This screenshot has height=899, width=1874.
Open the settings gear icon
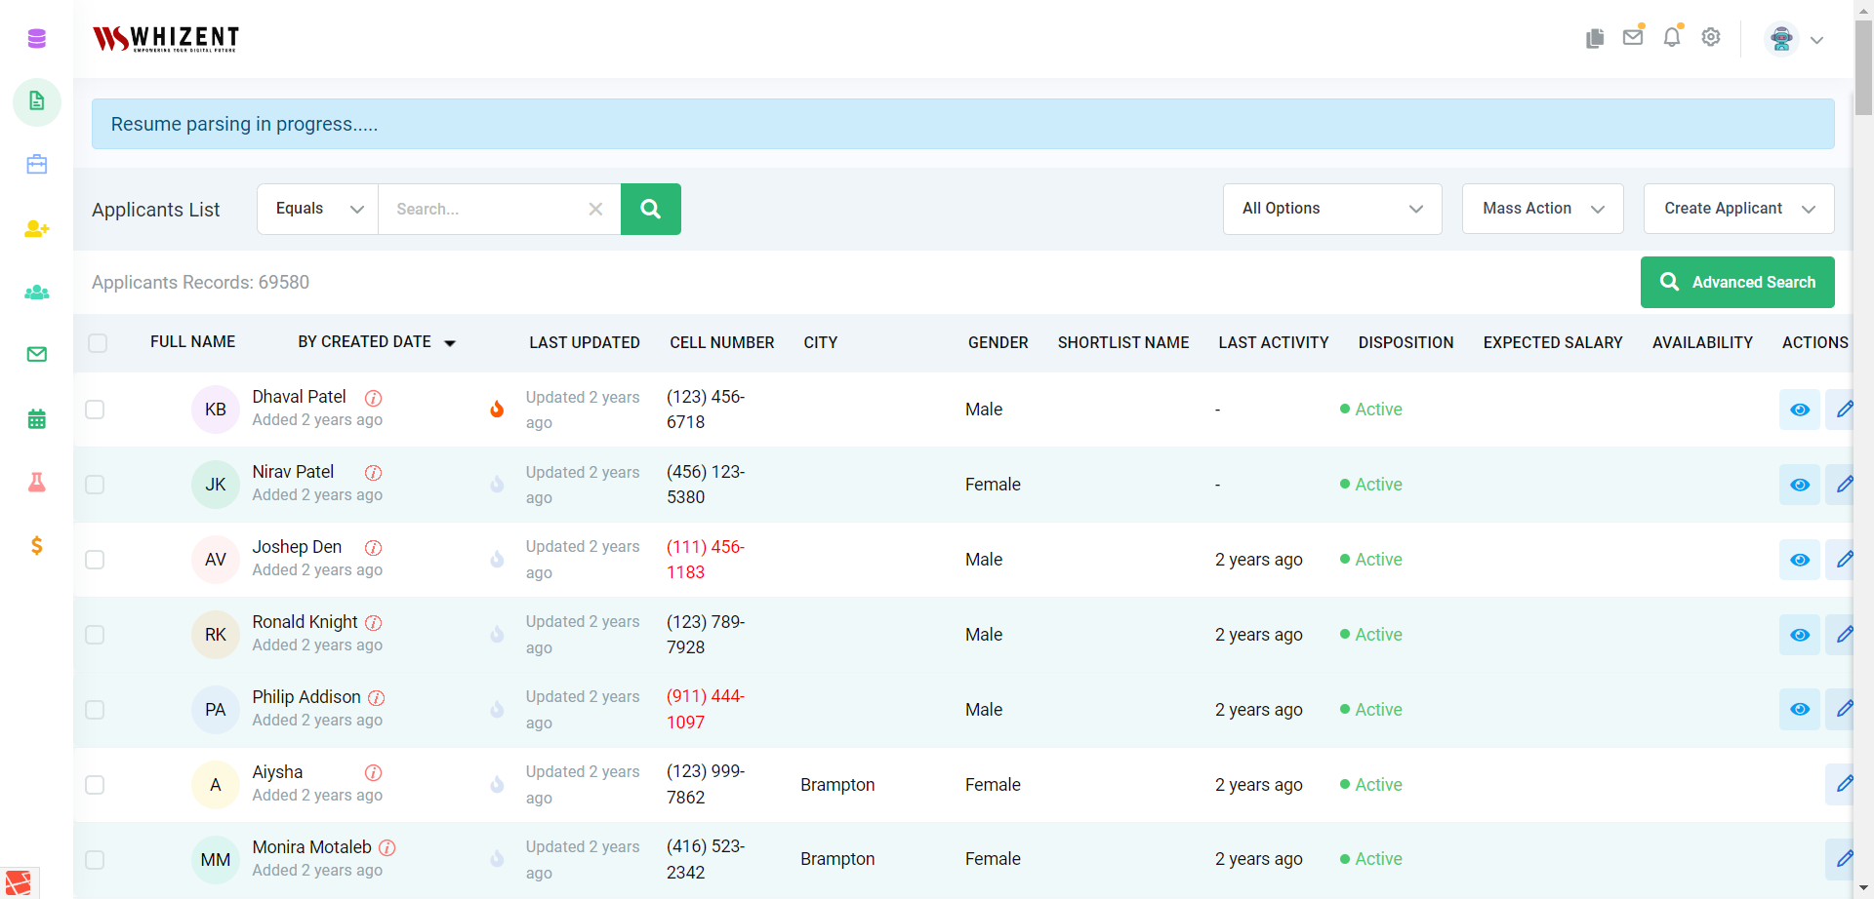1711,37
